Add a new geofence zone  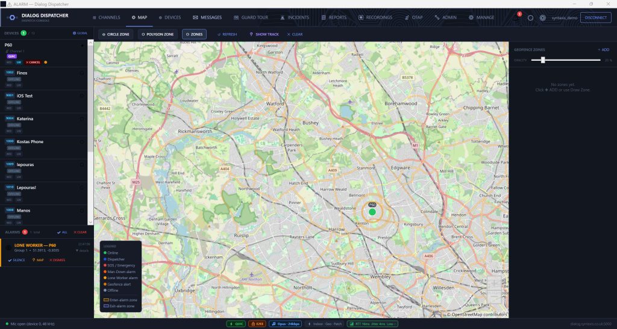[603, 50]
